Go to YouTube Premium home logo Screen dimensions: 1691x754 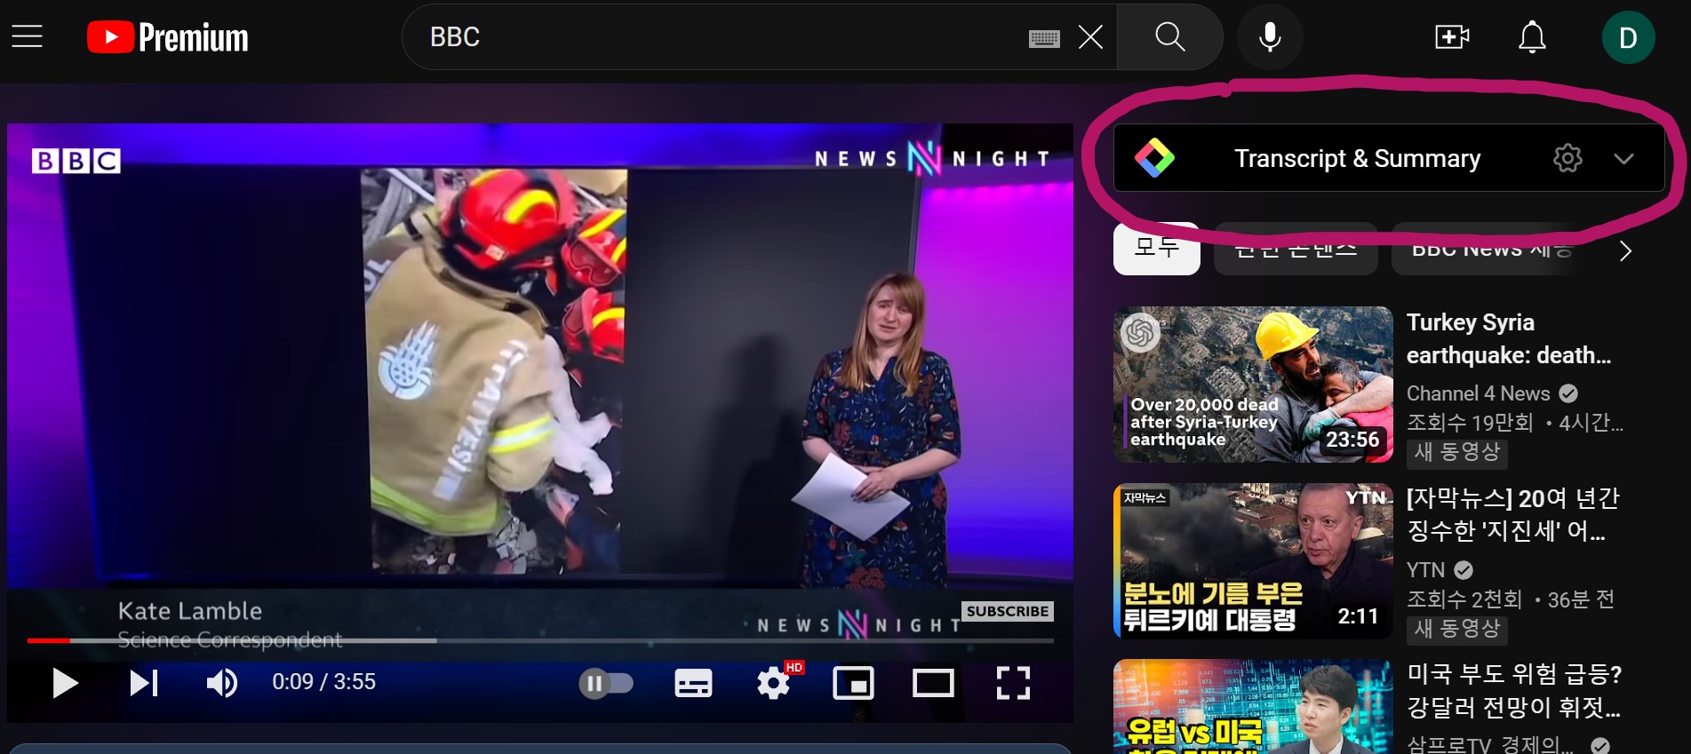coord(167,37)
